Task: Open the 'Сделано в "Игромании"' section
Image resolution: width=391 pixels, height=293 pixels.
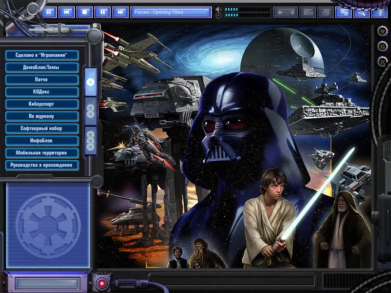Action: pyautogui.click(x=42, y=55)
